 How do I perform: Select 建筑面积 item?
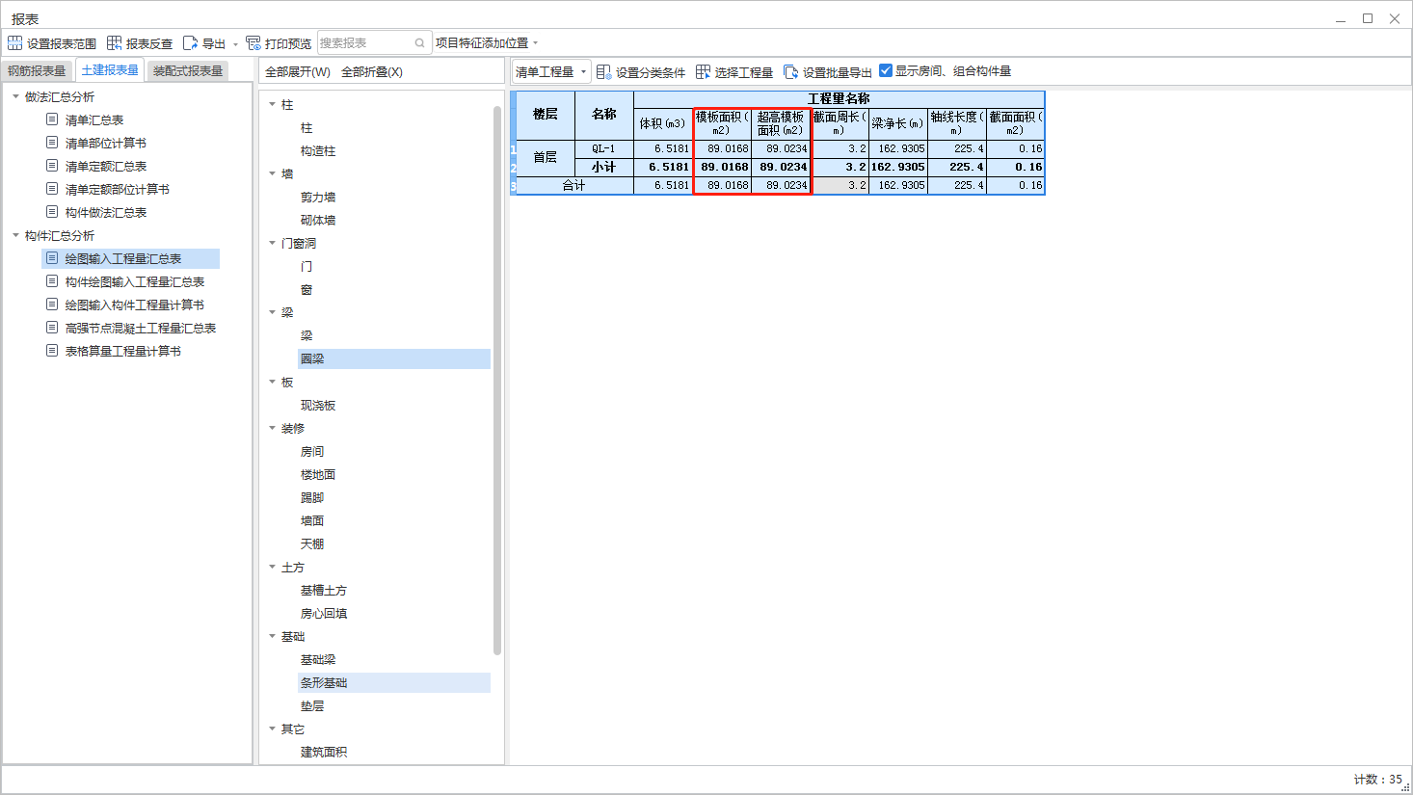pos(324,753)
